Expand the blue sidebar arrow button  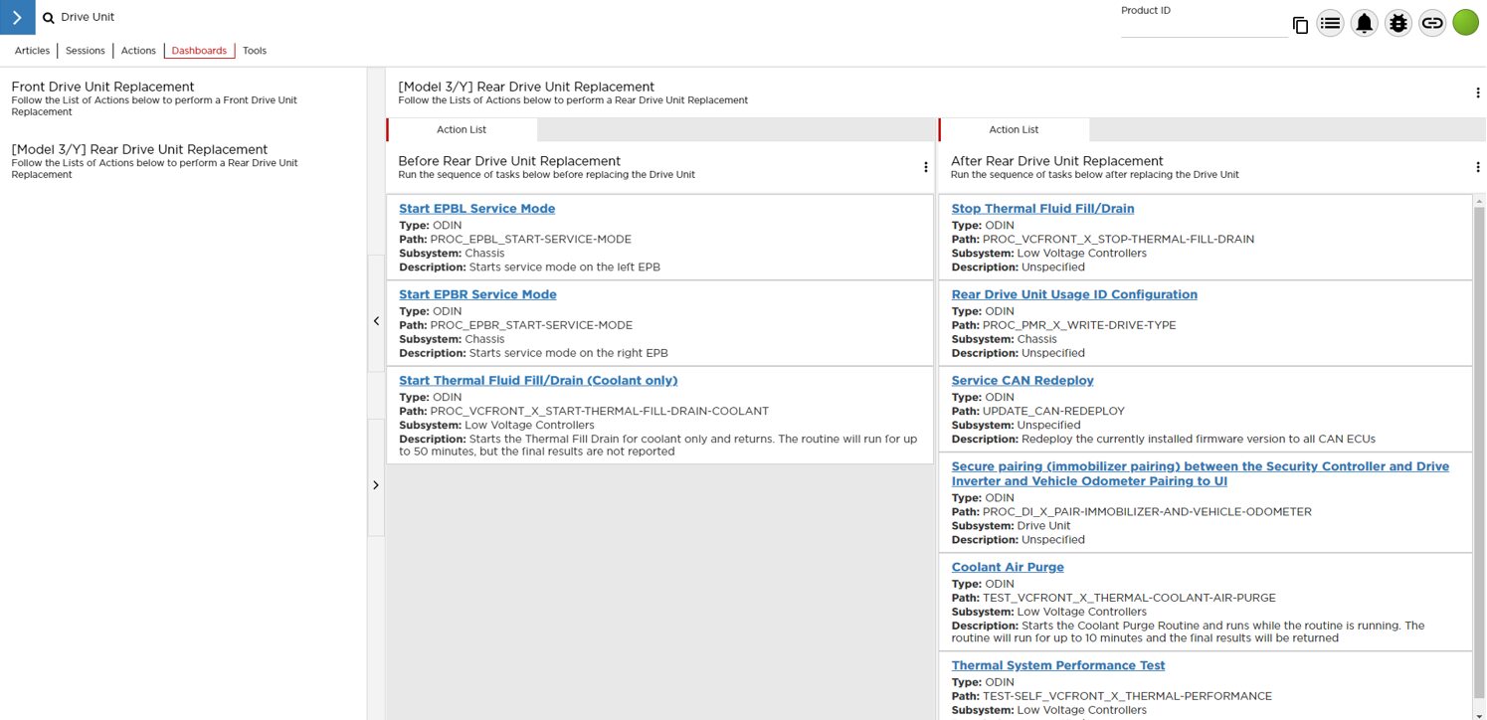pos(17,17)
